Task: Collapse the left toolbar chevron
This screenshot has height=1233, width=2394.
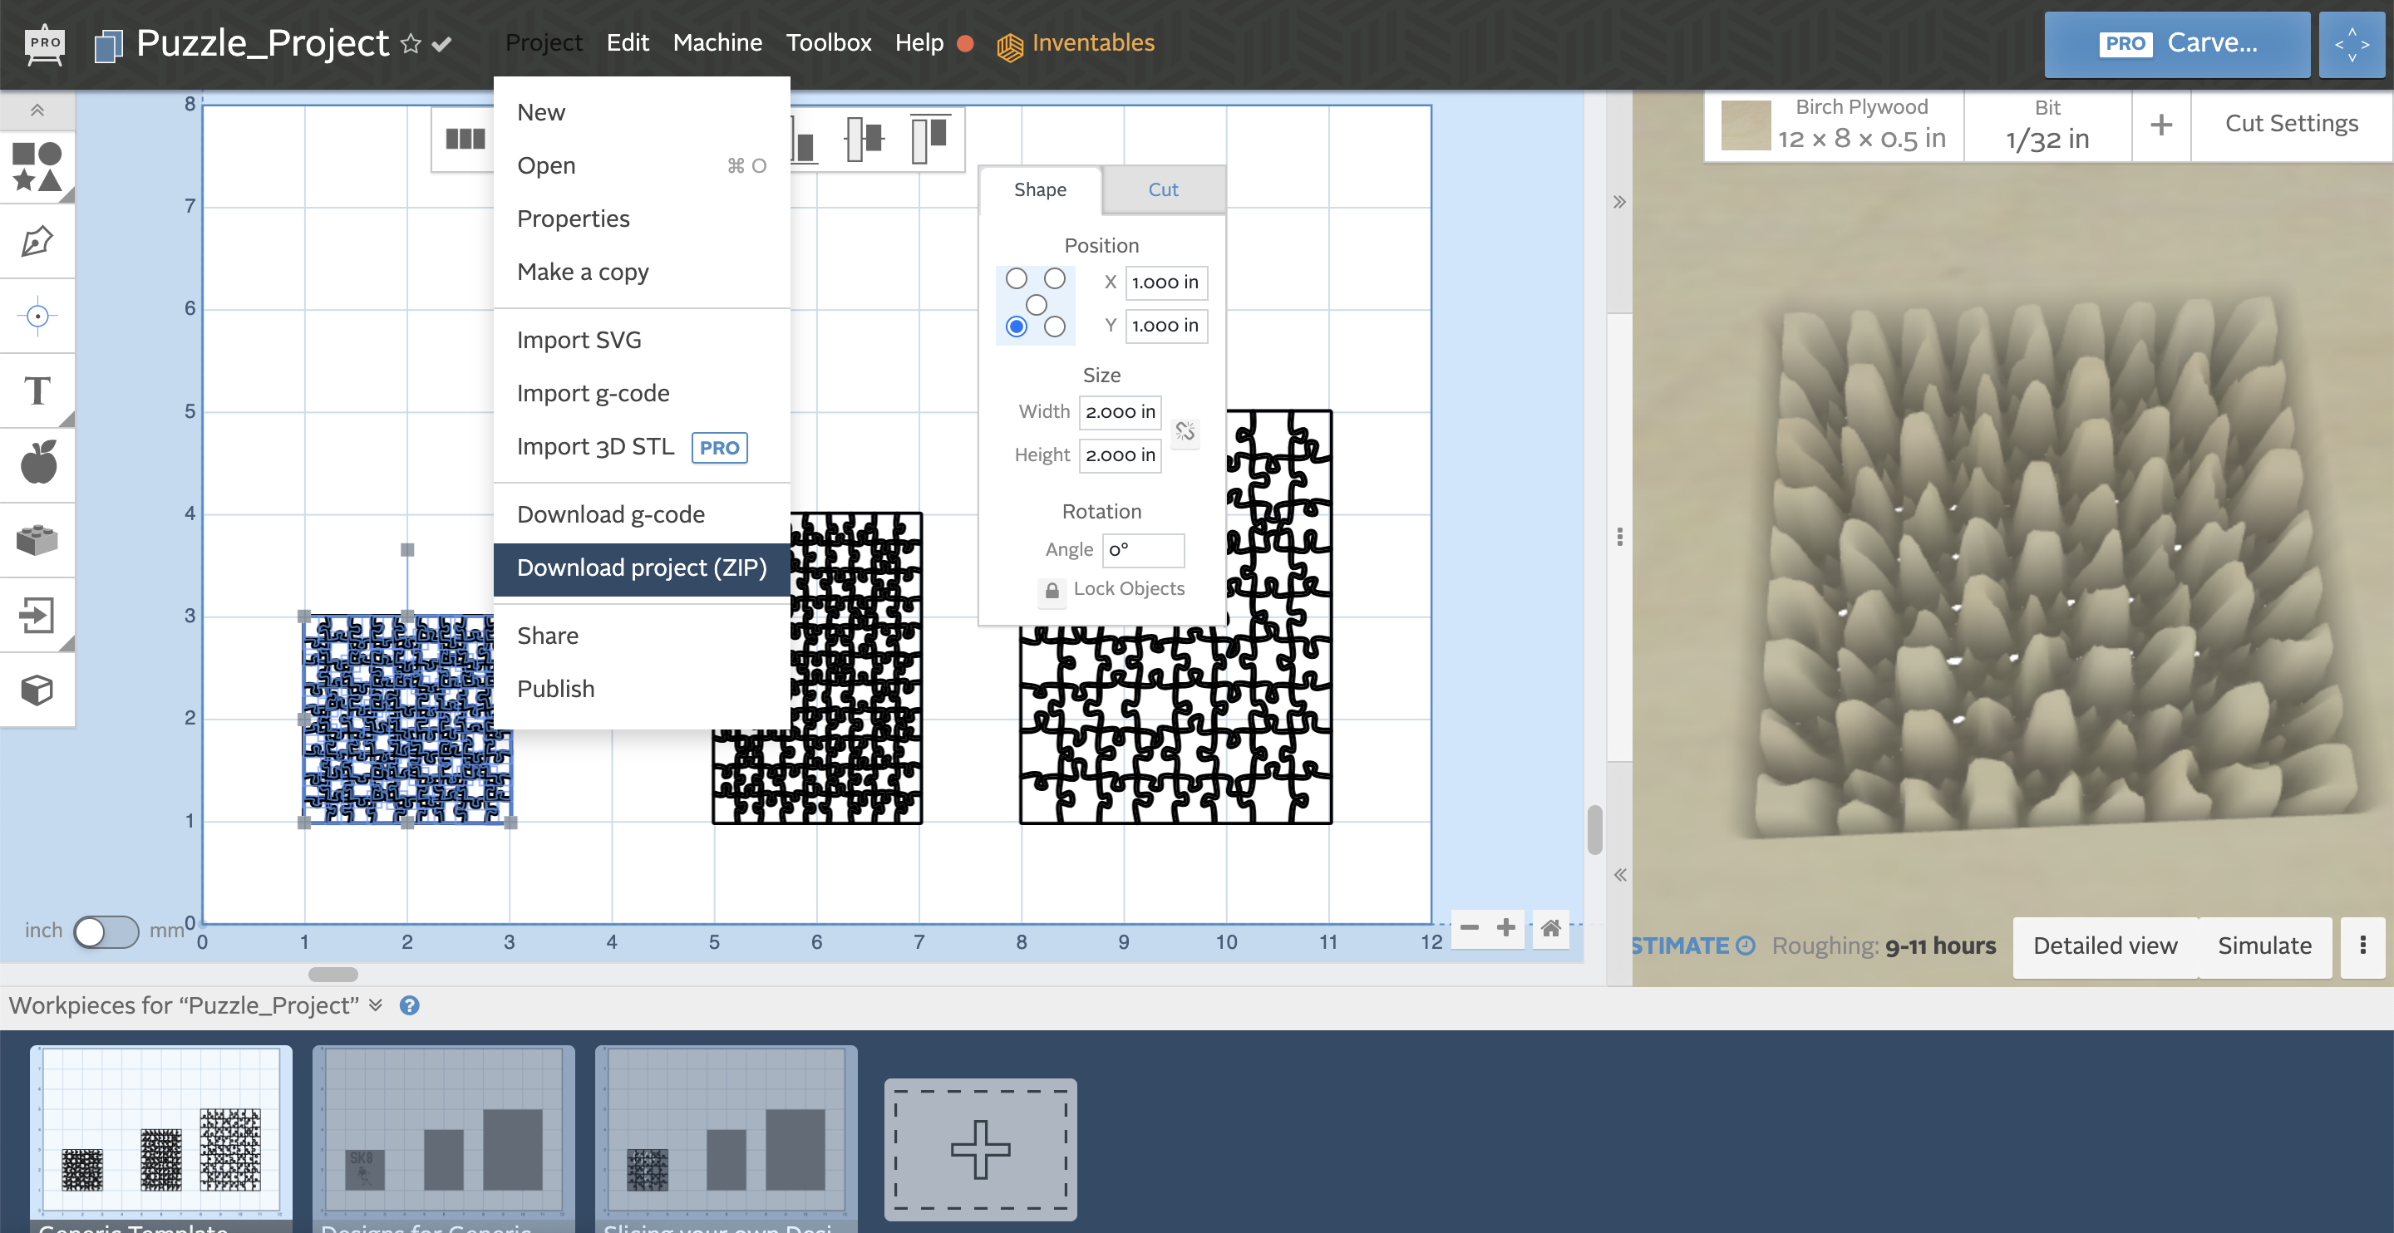Action: (x=37, y=111)
